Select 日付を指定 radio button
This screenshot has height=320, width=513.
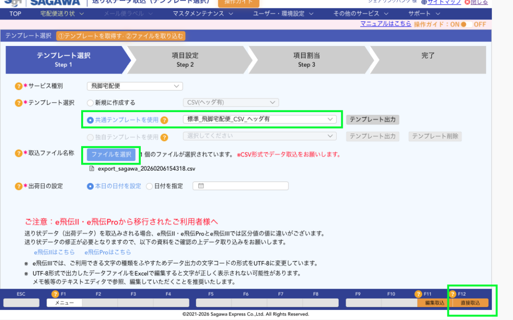[149, 186]
